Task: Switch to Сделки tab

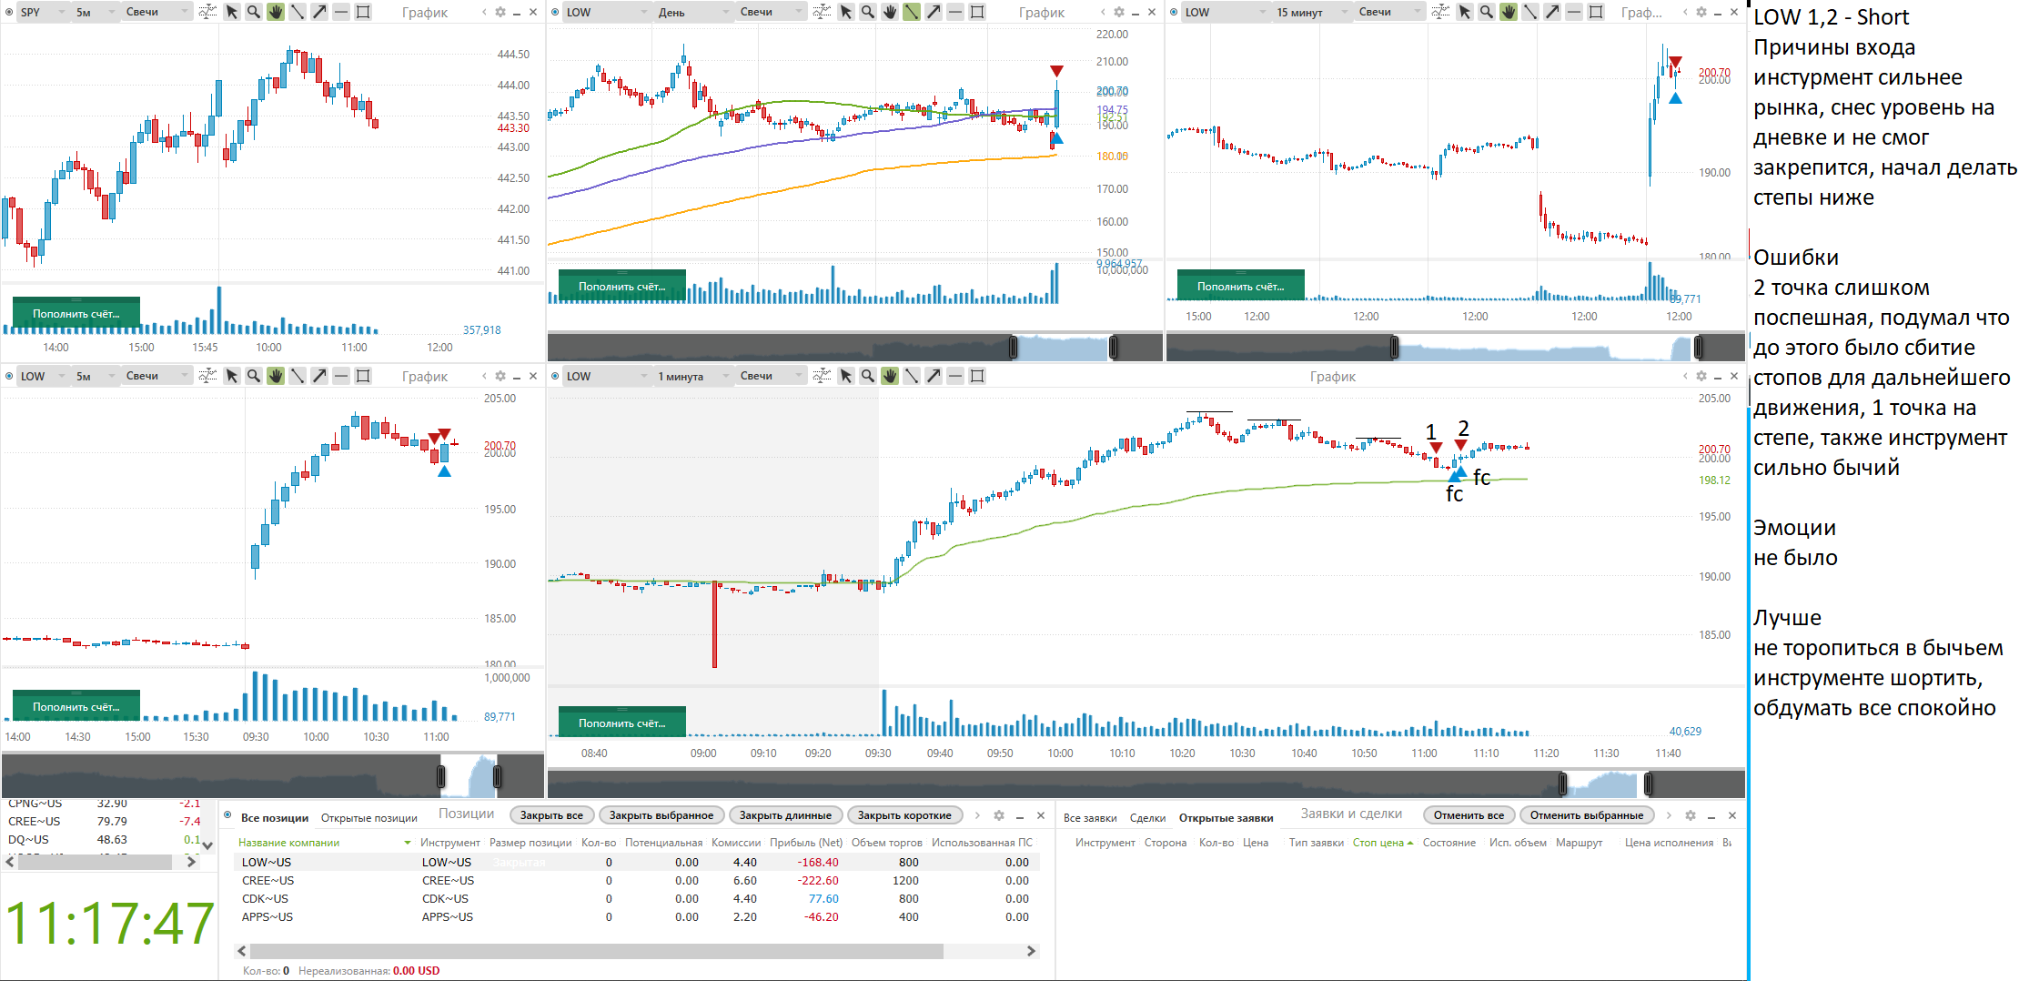Action: 1147,818
